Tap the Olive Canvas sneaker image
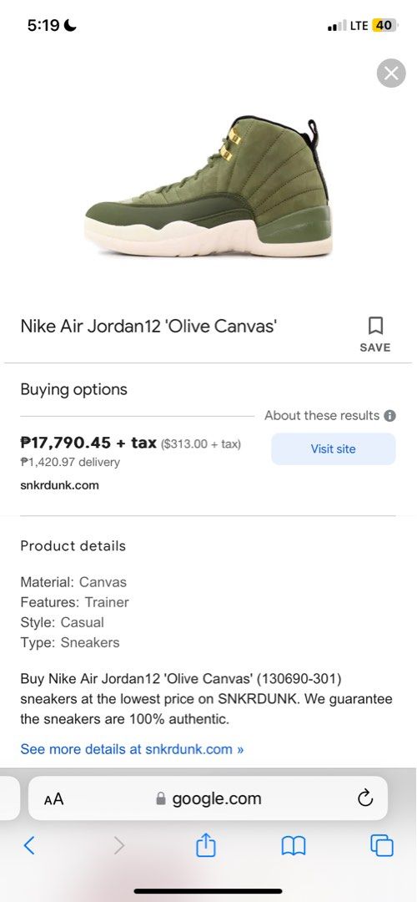The height and width of the screenshot is (902, 417). (208, 185)
